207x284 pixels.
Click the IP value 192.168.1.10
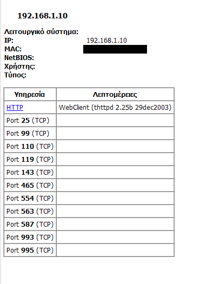pyautogui.click(x=106, y=41)
